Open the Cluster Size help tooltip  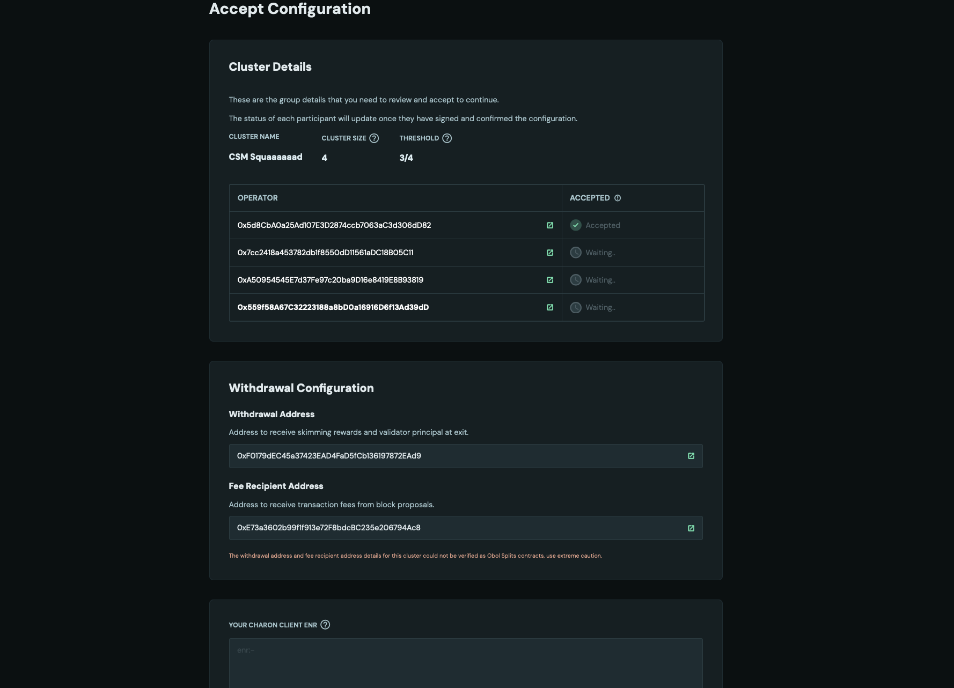(374, 138)
